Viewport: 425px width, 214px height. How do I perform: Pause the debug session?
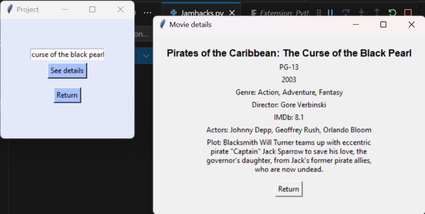[330, 13]
